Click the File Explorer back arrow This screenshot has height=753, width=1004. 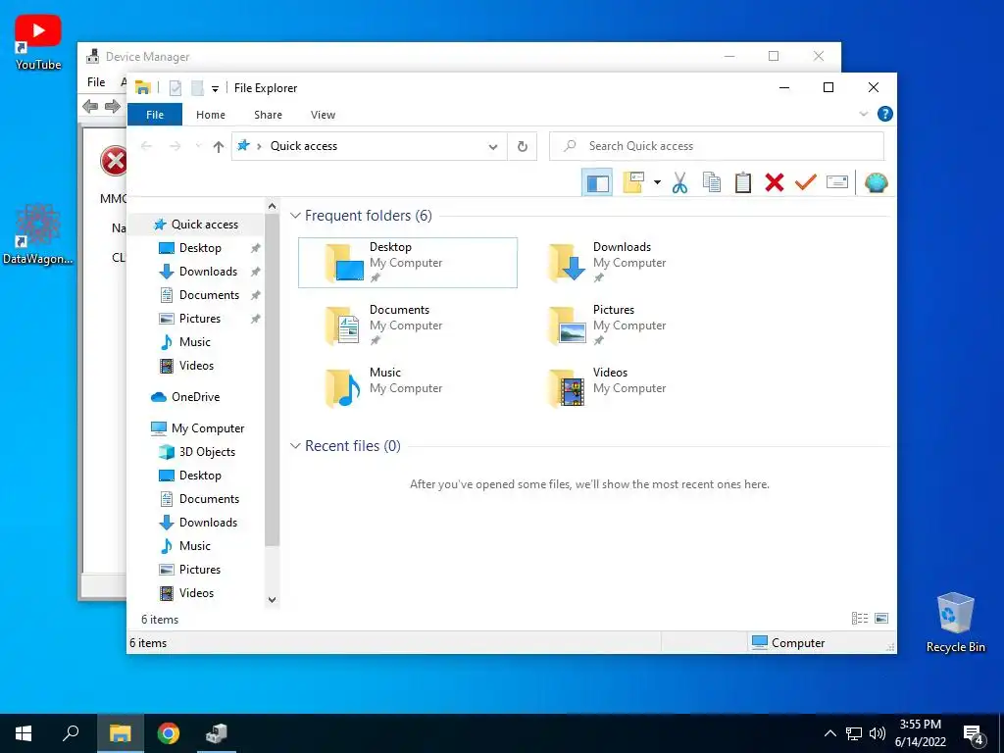click(146, 147)
